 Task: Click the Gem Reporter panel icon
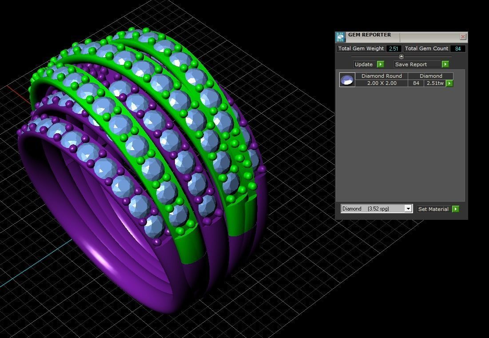pyautogui.click(x=340, y=37)
